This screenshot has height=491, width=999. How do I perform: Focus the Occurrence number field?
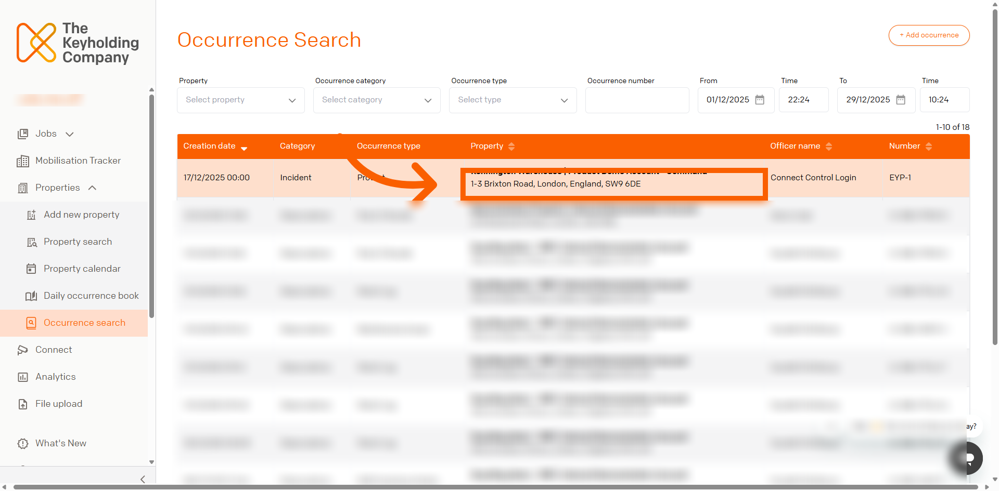click(637, 100)
